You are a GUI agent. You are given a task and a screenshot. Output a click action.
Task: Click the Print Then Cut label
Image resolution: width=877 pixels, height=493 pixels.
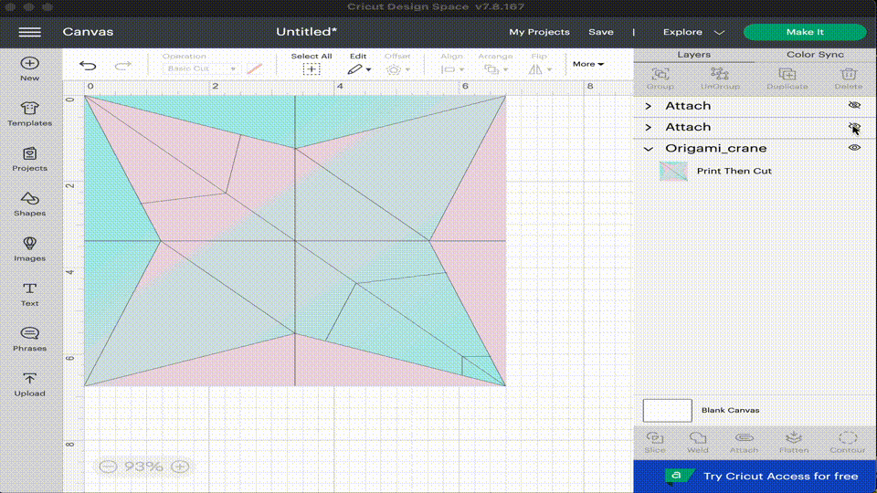pyautogui.click(x=734, y=171)
